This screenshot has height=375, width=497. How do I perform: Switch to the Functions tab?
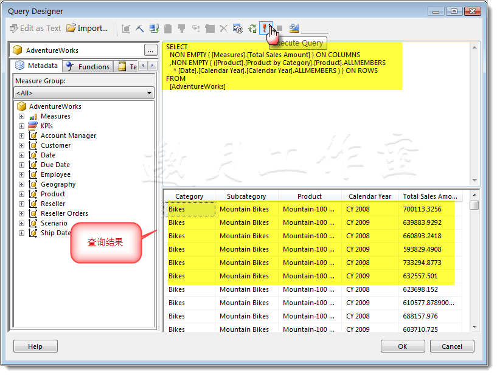[88, 66]
